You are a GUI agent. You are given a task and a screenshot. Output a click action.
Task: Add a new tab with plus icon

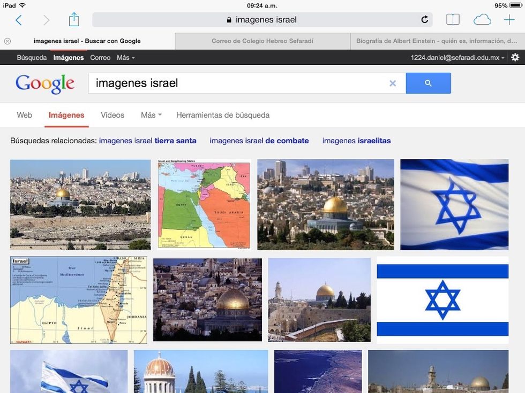(x=509, y=20)
